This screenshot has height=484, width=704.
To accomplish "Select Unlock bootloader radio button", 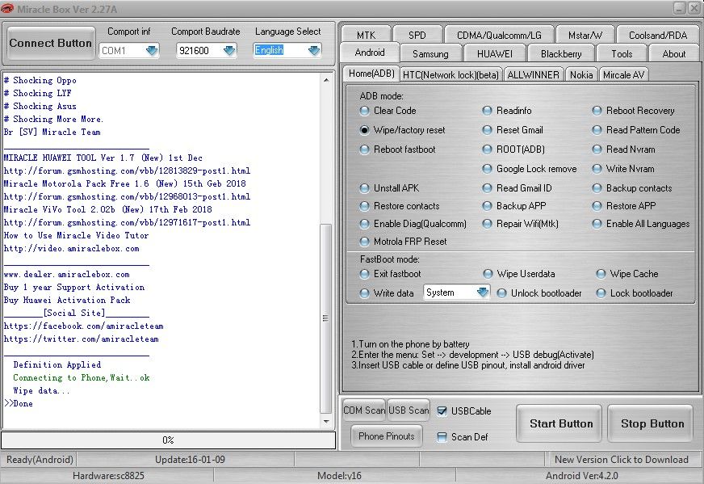I will pyautogui.click(x=502, y=293).
